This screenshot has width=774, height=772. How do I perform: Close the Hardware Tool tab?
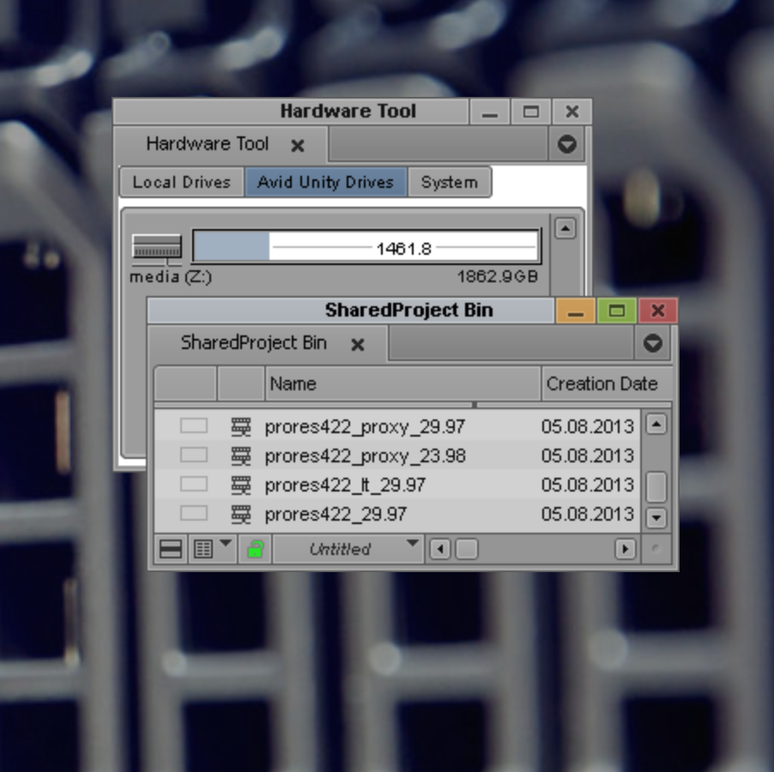pos(298,144)
